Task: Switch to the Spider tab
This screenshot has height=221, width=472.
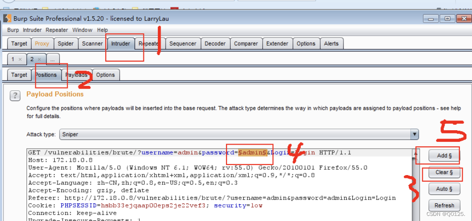Action: pyautogui.click(x=65, y=44)
